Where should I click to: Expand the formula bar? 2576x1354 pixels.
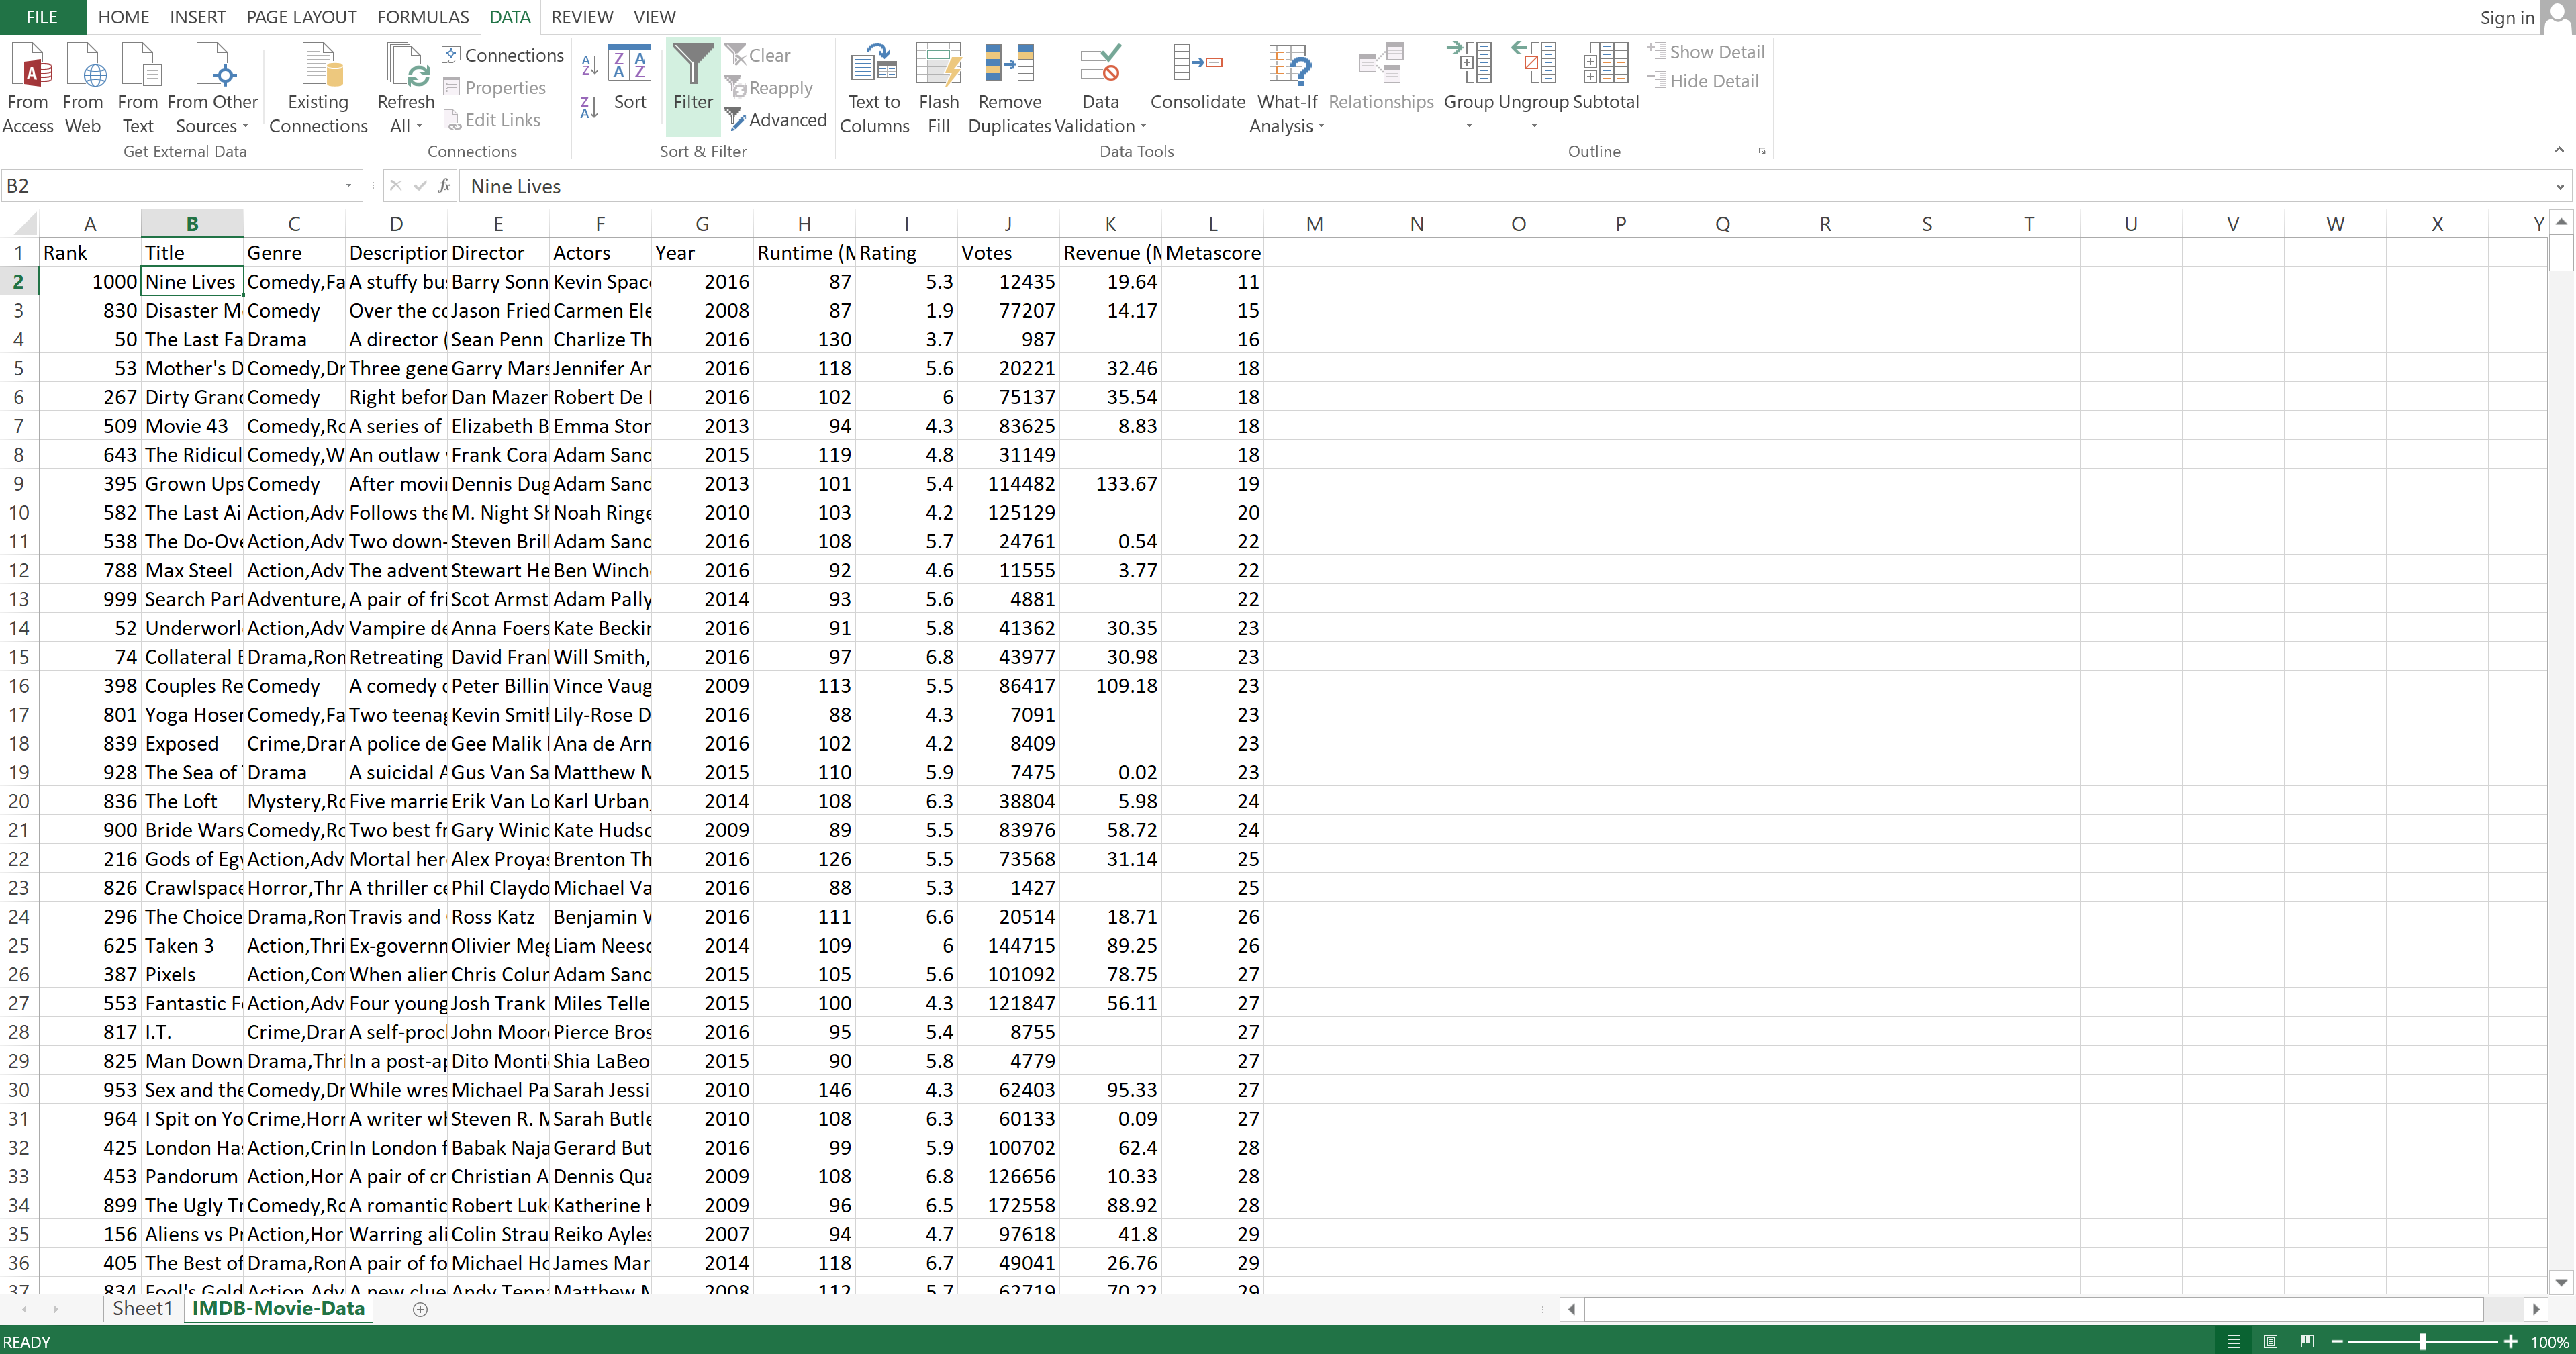[x=2560, y=186]
